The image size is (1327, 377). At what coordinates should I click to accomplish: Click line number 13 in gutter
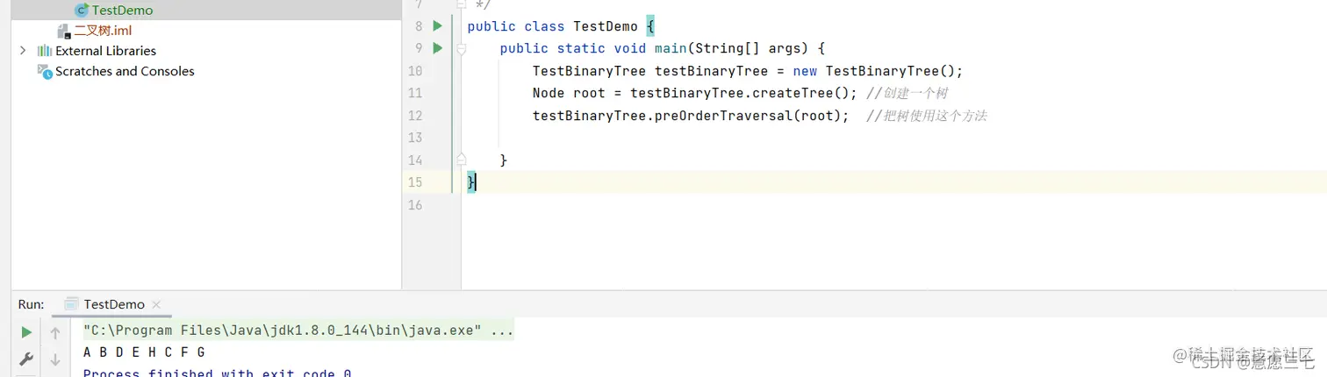[414, 138]
